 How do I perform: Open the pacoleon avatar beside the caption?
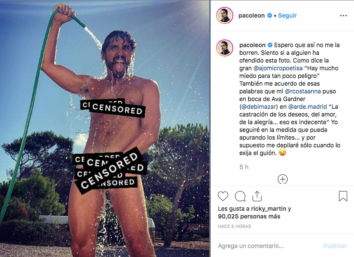click(x=225, y=48)
